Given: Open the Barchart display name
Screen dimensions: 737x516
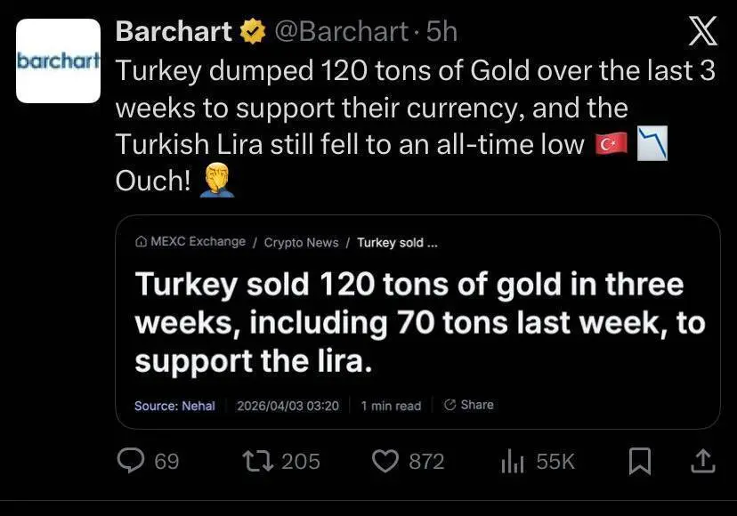Looking at the screenshot, I should pyautogui.click(x=176, y=33).
